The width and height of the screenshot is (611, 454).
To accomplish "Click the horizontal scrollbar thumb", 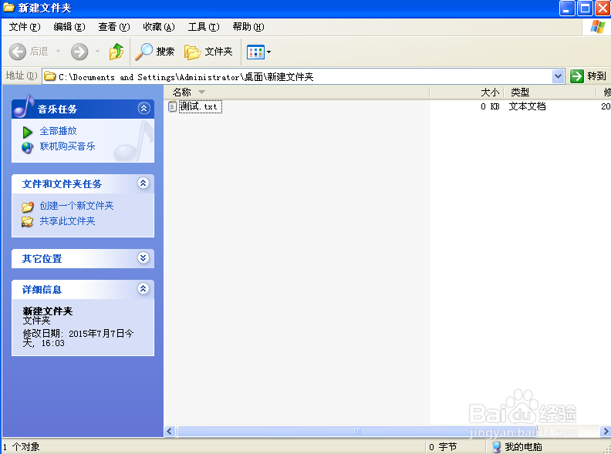I will 357,431.
